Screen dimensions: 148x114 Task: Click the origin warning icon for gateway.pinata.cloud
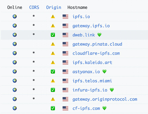coord(53,44)
